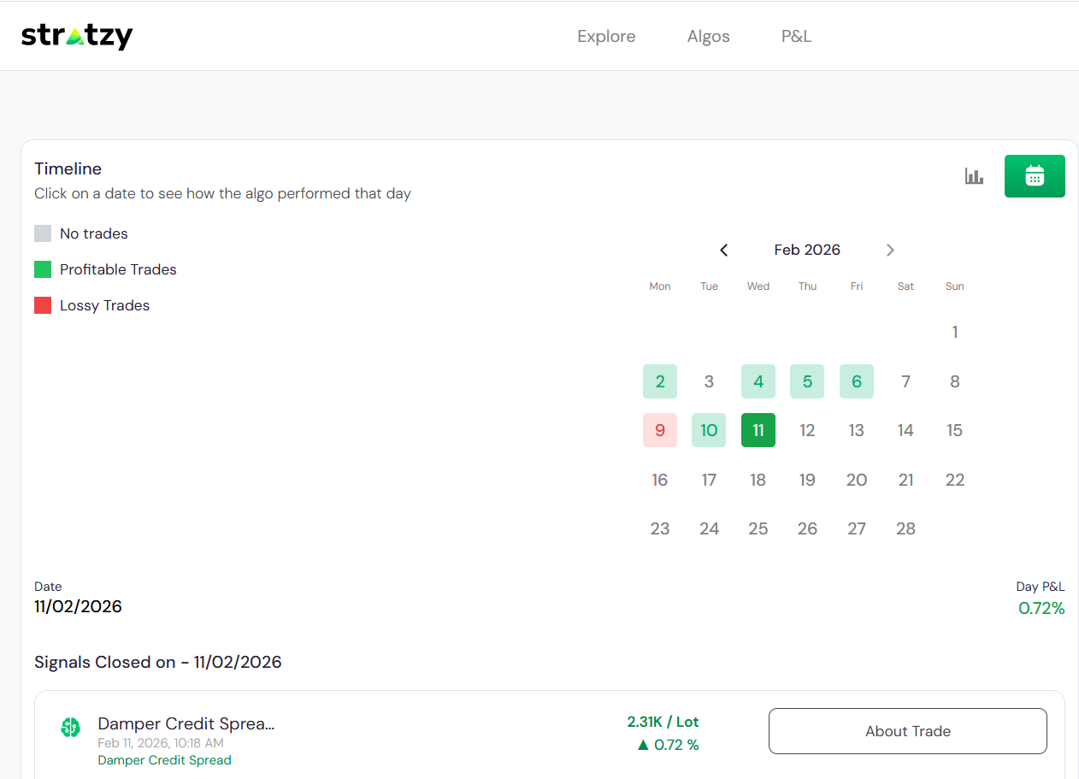Screen dimensions: 1079x779
Task: Pick February 2 profitable date
Action: (659, 381)
